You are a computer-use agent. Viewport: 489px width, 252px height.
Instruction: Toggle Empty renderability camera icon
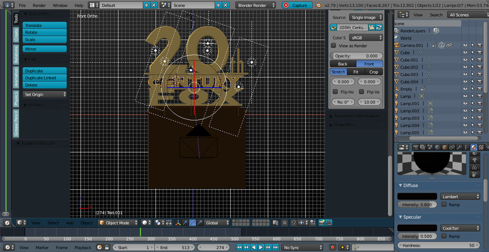[480, 89]
